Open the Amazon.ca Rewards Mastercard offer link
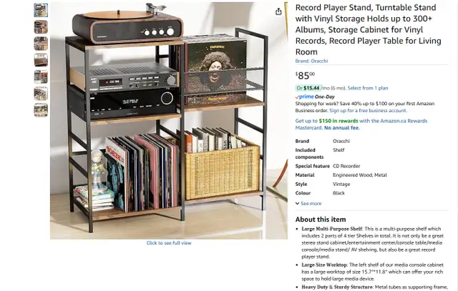 coord(361,124)
